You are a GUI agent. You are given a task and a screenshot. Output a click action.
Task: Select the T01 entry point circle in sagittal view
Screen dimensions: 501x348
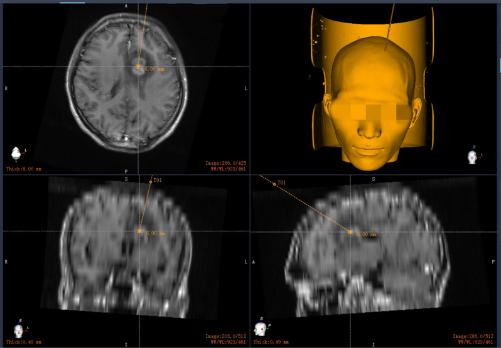coord(274,184)
